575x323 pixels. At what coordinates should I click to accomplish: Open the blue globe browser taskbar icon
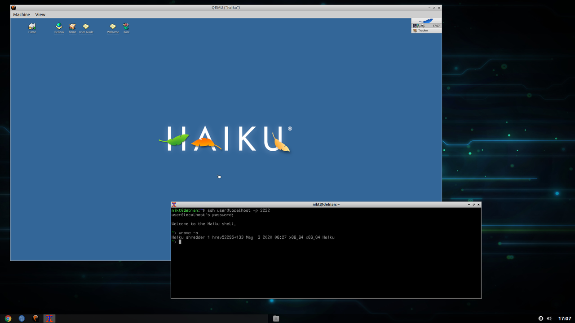click(x=22, y=319)
